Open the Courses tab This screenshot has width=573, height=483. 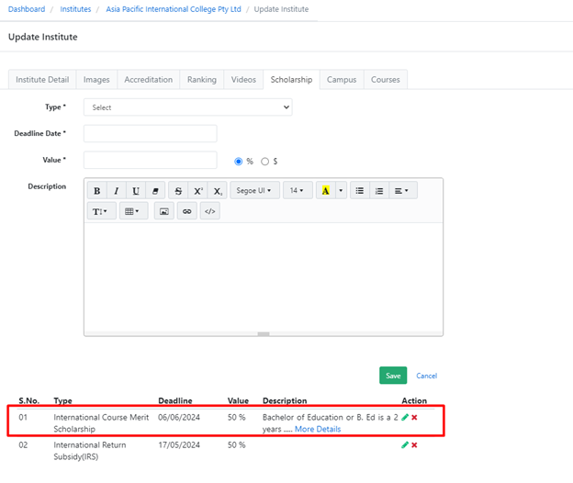(386, 80)
